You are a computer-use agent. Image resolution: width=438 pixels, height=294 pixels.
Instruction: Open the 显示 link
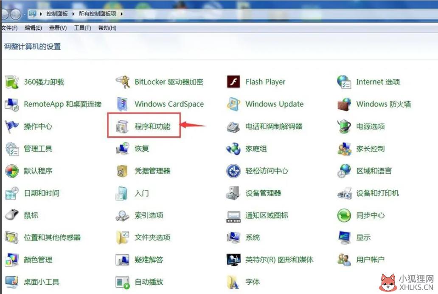click(x=363, y=238)
